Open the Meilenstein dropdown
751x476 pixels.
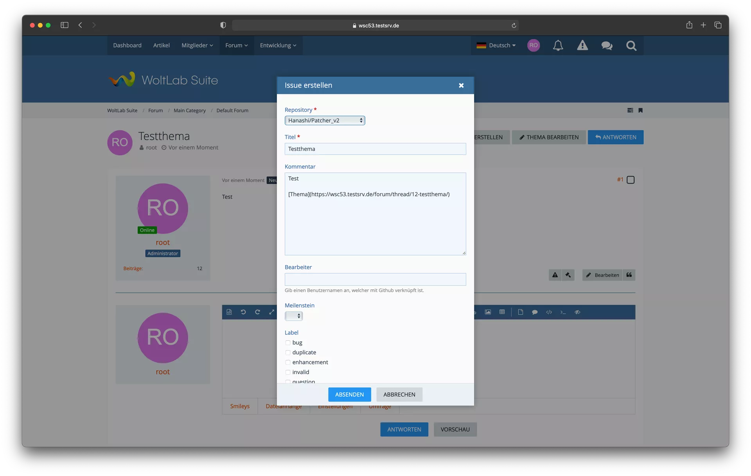pyautogui.click(x=294, y=316)
